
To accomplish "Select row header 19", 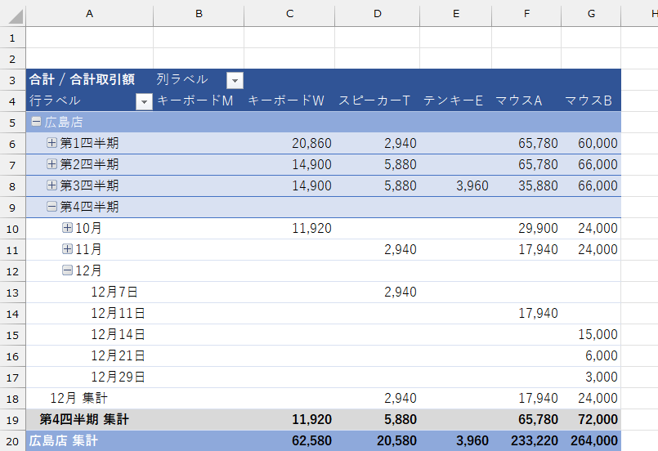I will click(x=12, y=419).
